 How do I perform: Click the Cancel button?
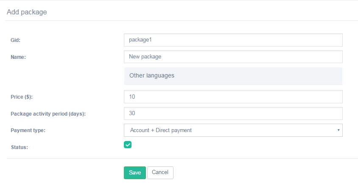(160, 172)
